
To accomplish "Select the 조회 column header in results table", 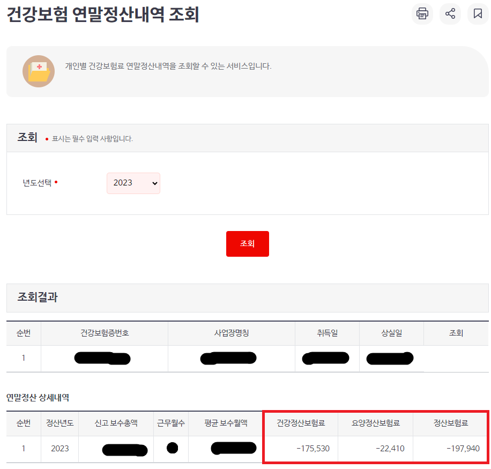I will click(x=456, y=333).
